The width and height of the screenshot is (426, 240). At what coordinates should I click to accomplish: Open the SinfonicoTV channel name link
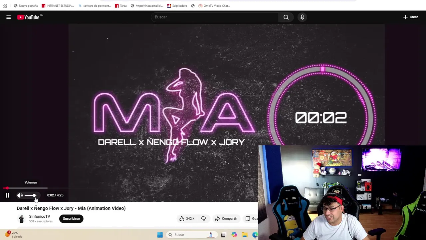[x=40, y=216]
